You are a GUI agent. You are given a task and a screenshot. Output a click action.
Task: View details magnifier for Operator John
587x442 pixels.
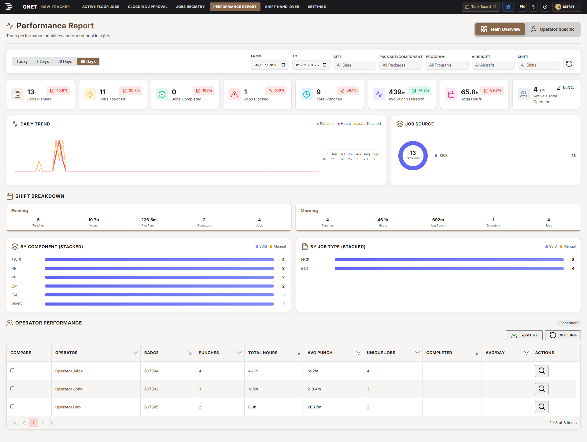tap(541, 389)
